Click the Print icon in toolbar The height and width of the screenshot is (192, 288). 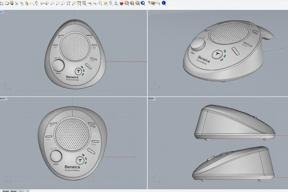click(12, 3)
